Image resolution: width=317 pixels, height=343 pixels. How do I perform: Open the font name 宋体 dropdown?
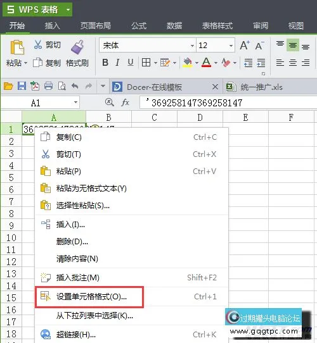(192, 46)
